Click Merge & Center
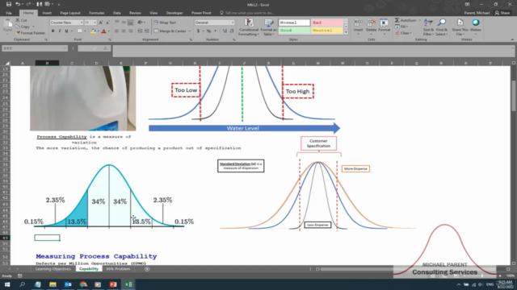This screenshot has width=517, height=290. pos(170,31)
